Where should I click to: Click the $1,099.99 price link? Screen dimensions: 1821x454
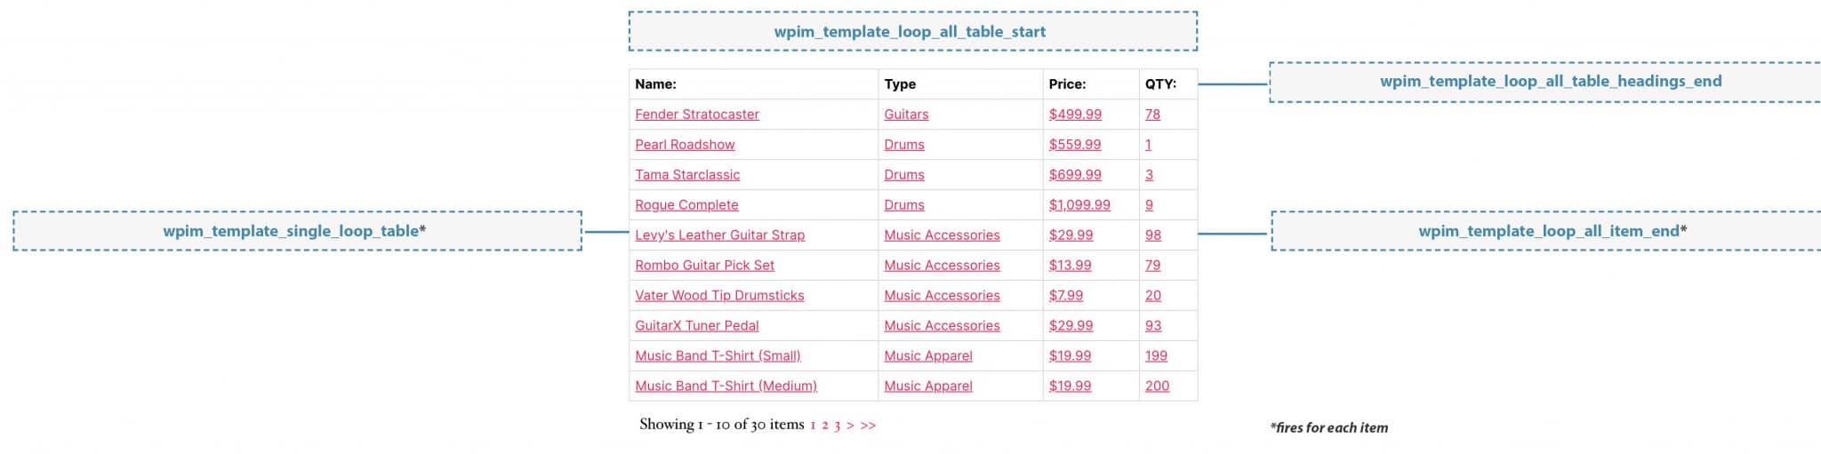[1079, 205]
